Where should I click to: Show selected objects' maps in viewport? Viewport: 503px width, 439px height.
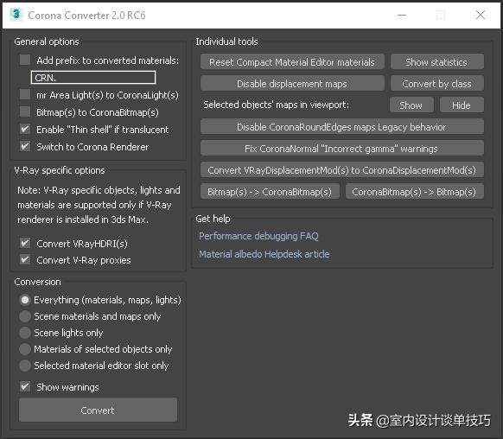coord(411,105)
